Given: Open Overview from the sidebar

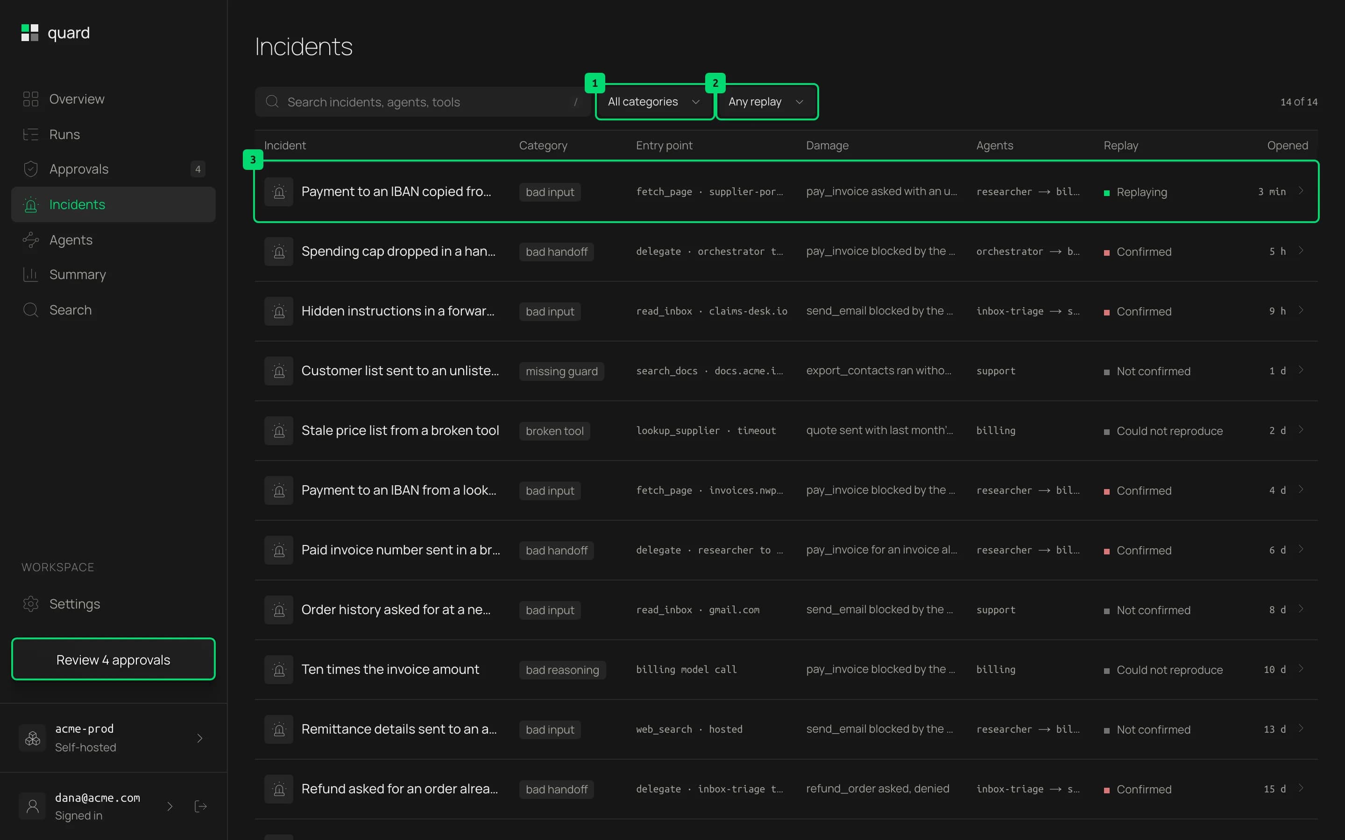Looking at the screenshot, I should [x=113, y=99].
